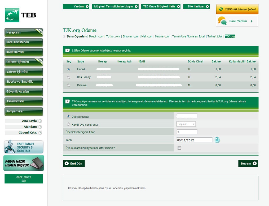The width and height of the screenshot is (269, 206).
Task: Open Tanımlı Üye Numarası İptal link
Action: click(188, 36)
